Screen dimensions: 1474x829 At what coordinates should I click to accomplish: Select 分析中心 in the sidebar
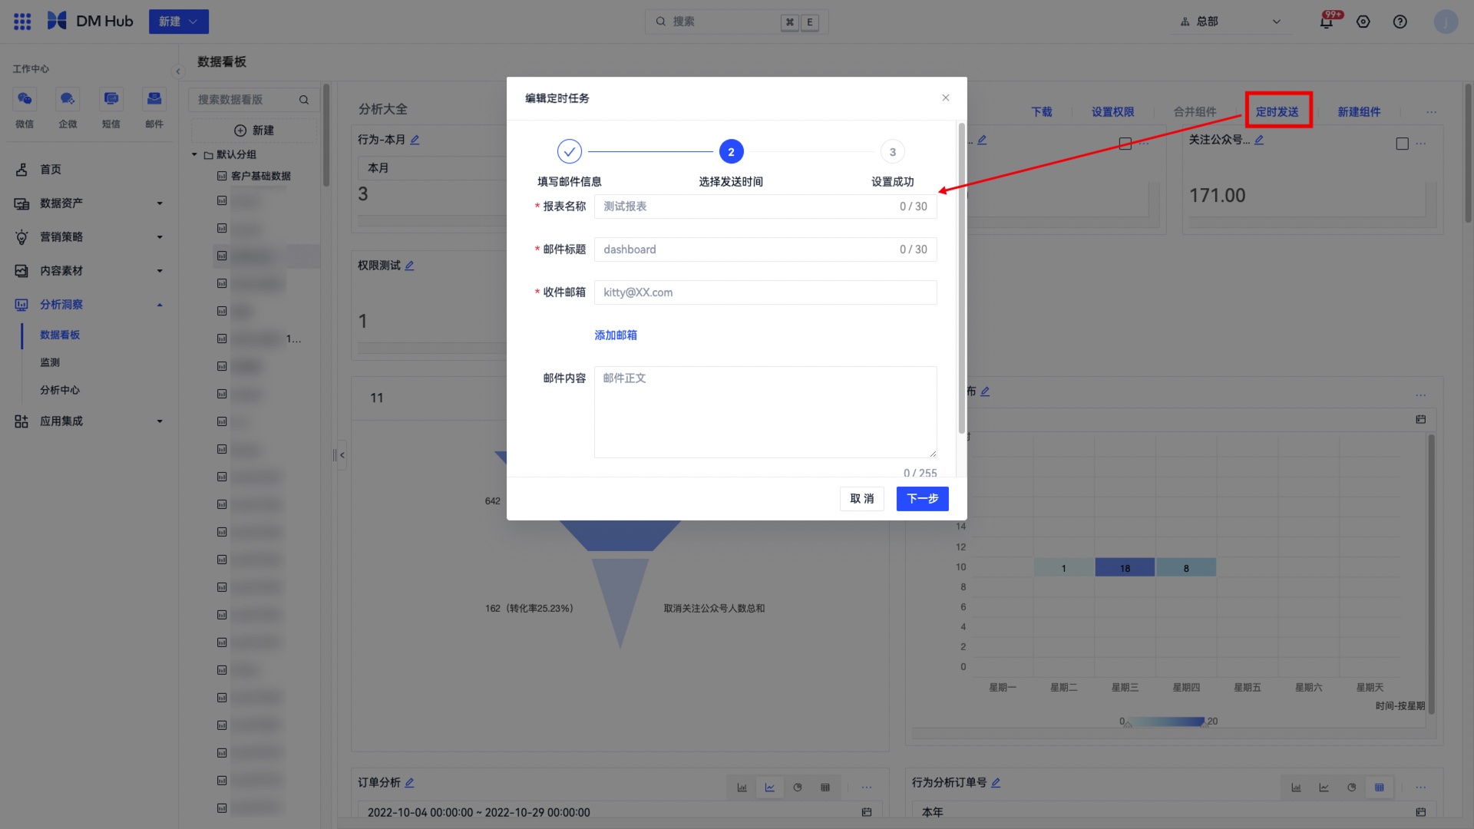coord(60,391)
